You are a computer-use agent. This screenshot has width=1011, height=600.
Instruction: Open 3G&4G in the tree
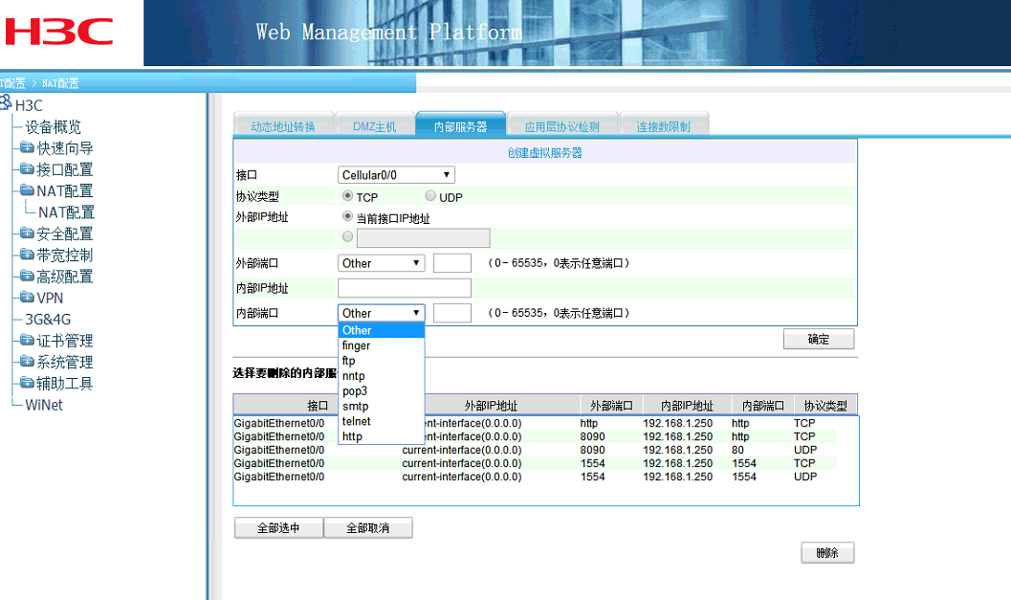(48, 320)
